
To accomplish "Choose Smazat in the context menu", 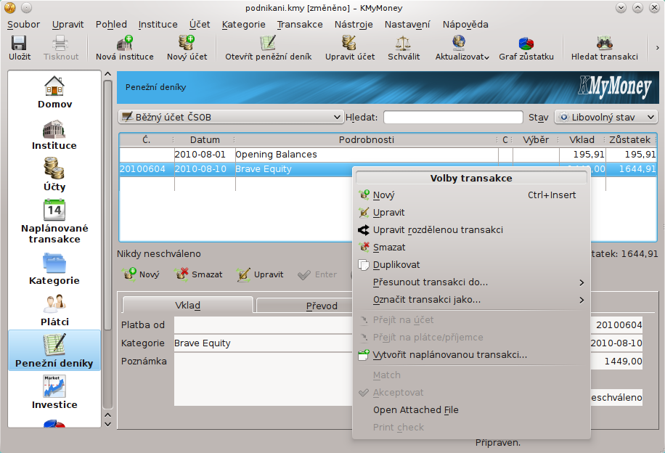I will coord(471,248).
